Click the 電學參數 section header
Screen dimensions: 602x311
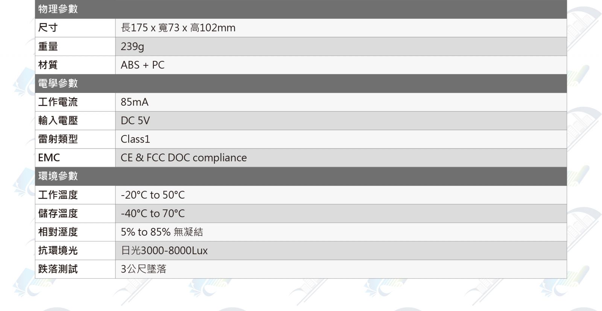click(x=58, y=83)
